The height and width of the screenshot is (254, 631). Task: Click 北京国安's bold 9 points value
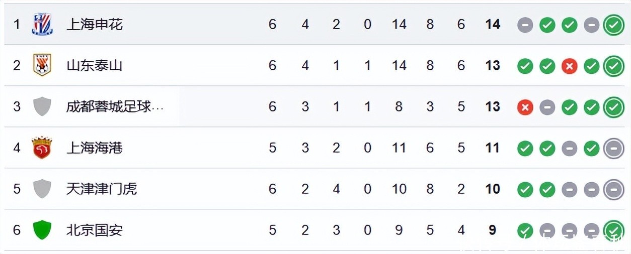tap(492, 230)
